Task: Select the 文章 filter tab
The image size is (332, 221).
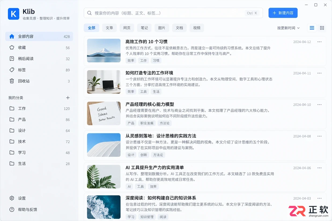Action: pyautogui.click(x=109, y=28)
